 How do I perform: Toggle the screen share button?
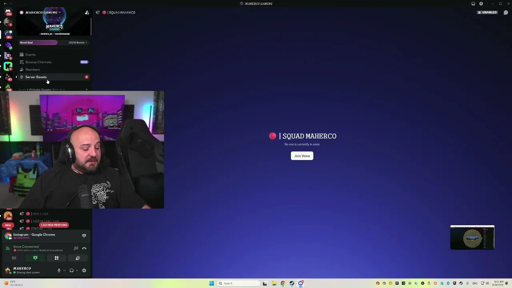click(35, 258)
